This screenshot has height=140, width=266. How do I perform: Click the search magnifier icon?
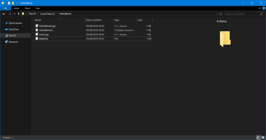261,14
